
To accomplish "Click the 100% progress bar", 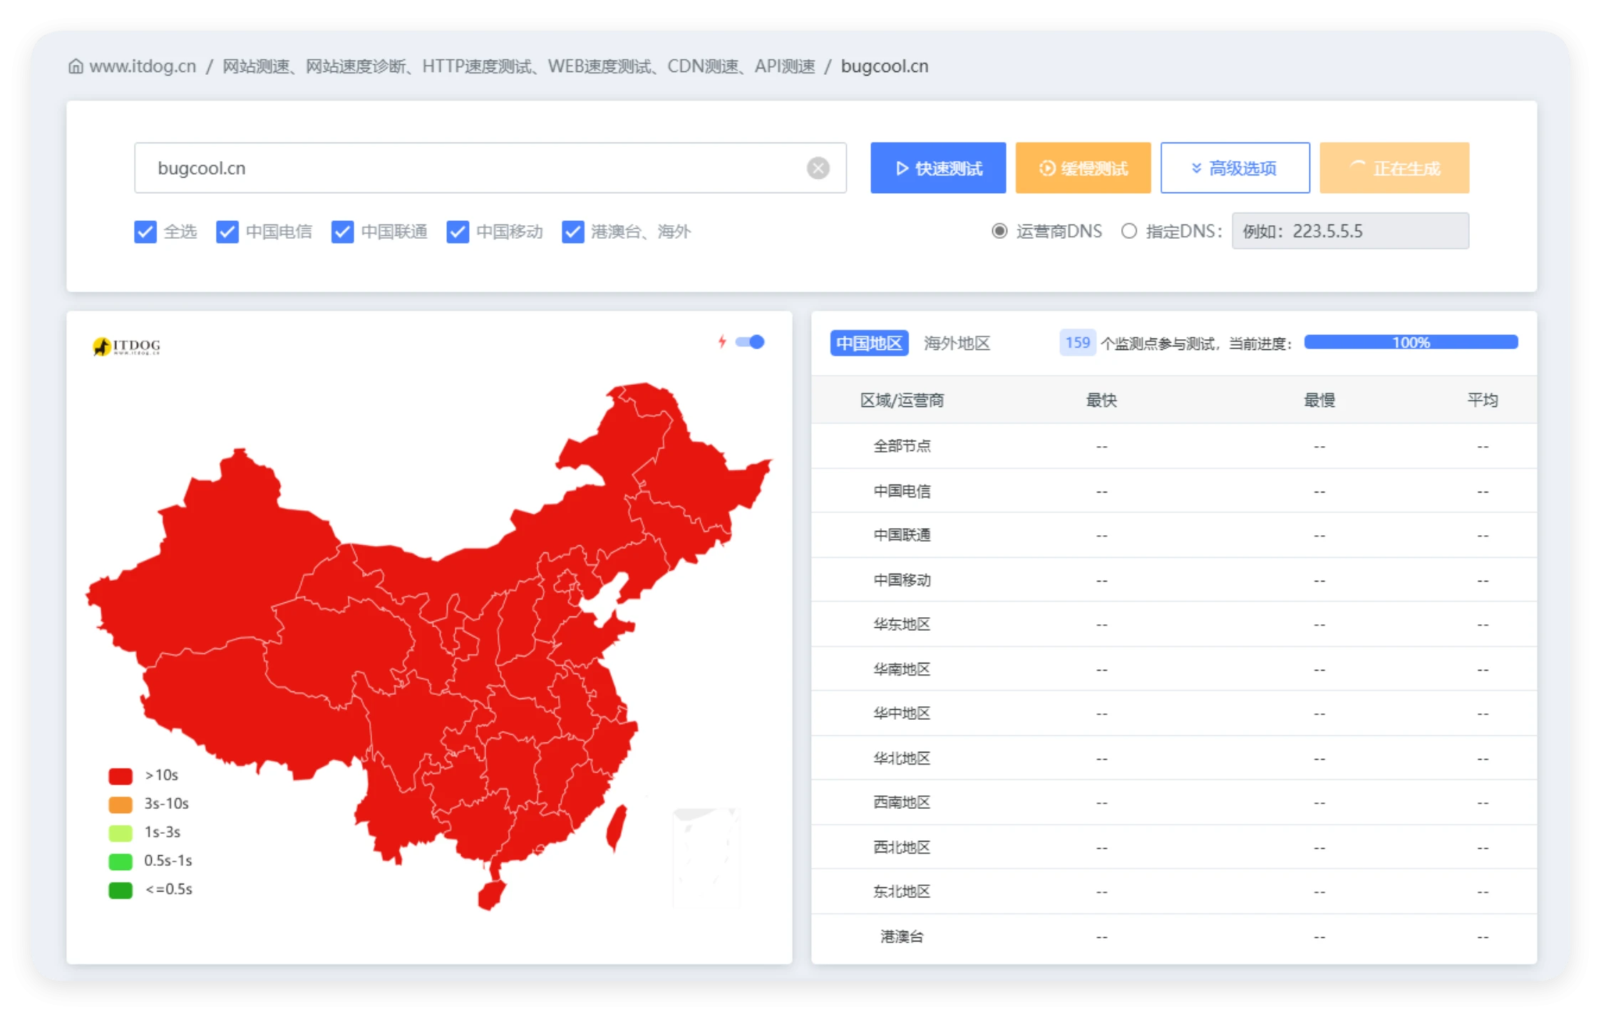I will pyautogui.click(x=1411, y=343).
